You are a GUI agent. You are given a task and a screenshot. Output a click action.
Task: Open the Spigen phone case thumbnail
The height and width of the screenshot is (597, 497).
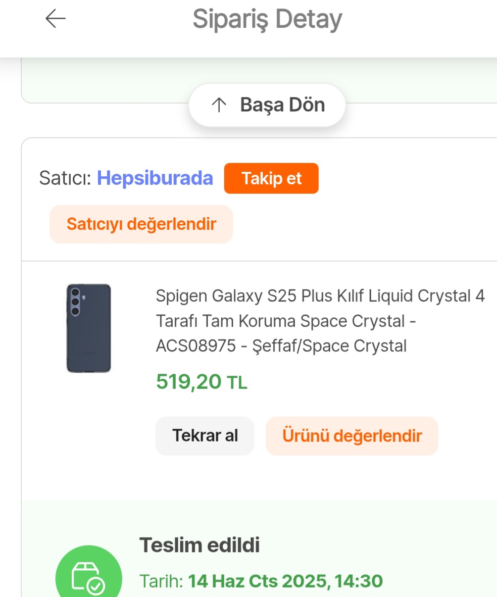89,328
